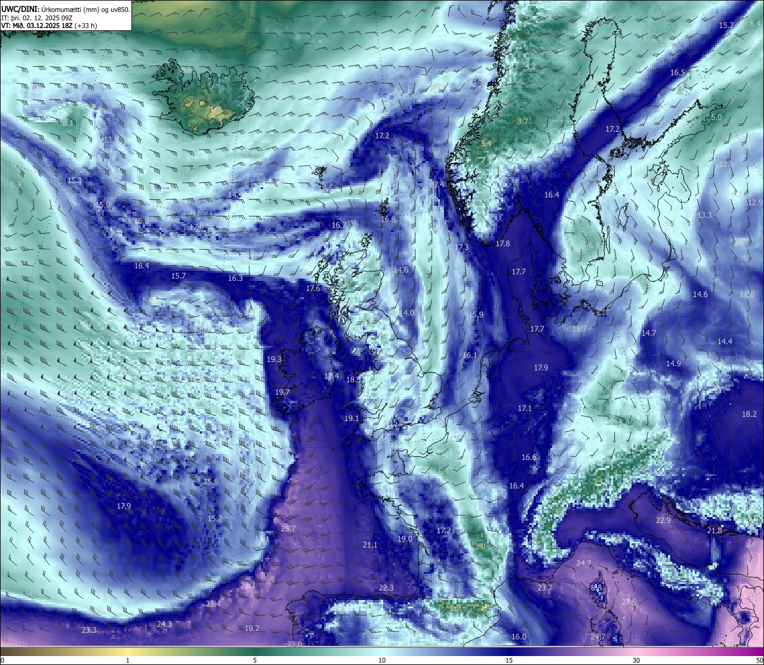Viewport: 764px width, 665px height.
Task: Click the value 22.3 near northern Spain
Action: [386, 587]
